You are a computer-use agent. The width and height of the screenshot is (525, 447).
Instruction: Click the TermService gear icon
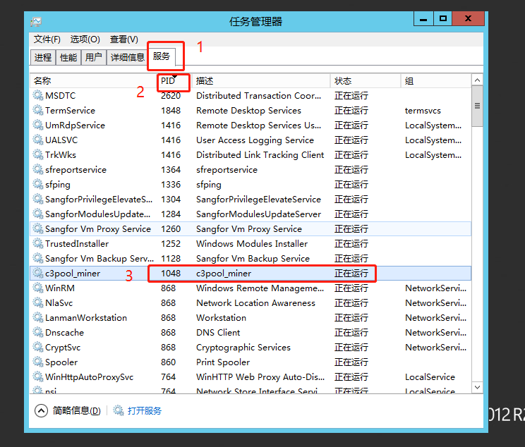click(38, 110)
